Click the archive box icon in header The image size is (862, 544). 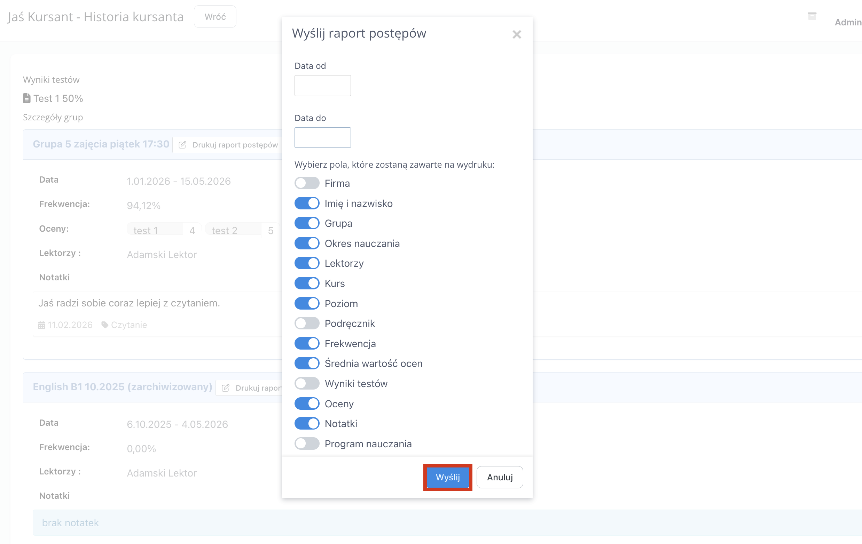pyautogui.click(x=812, y=16)
